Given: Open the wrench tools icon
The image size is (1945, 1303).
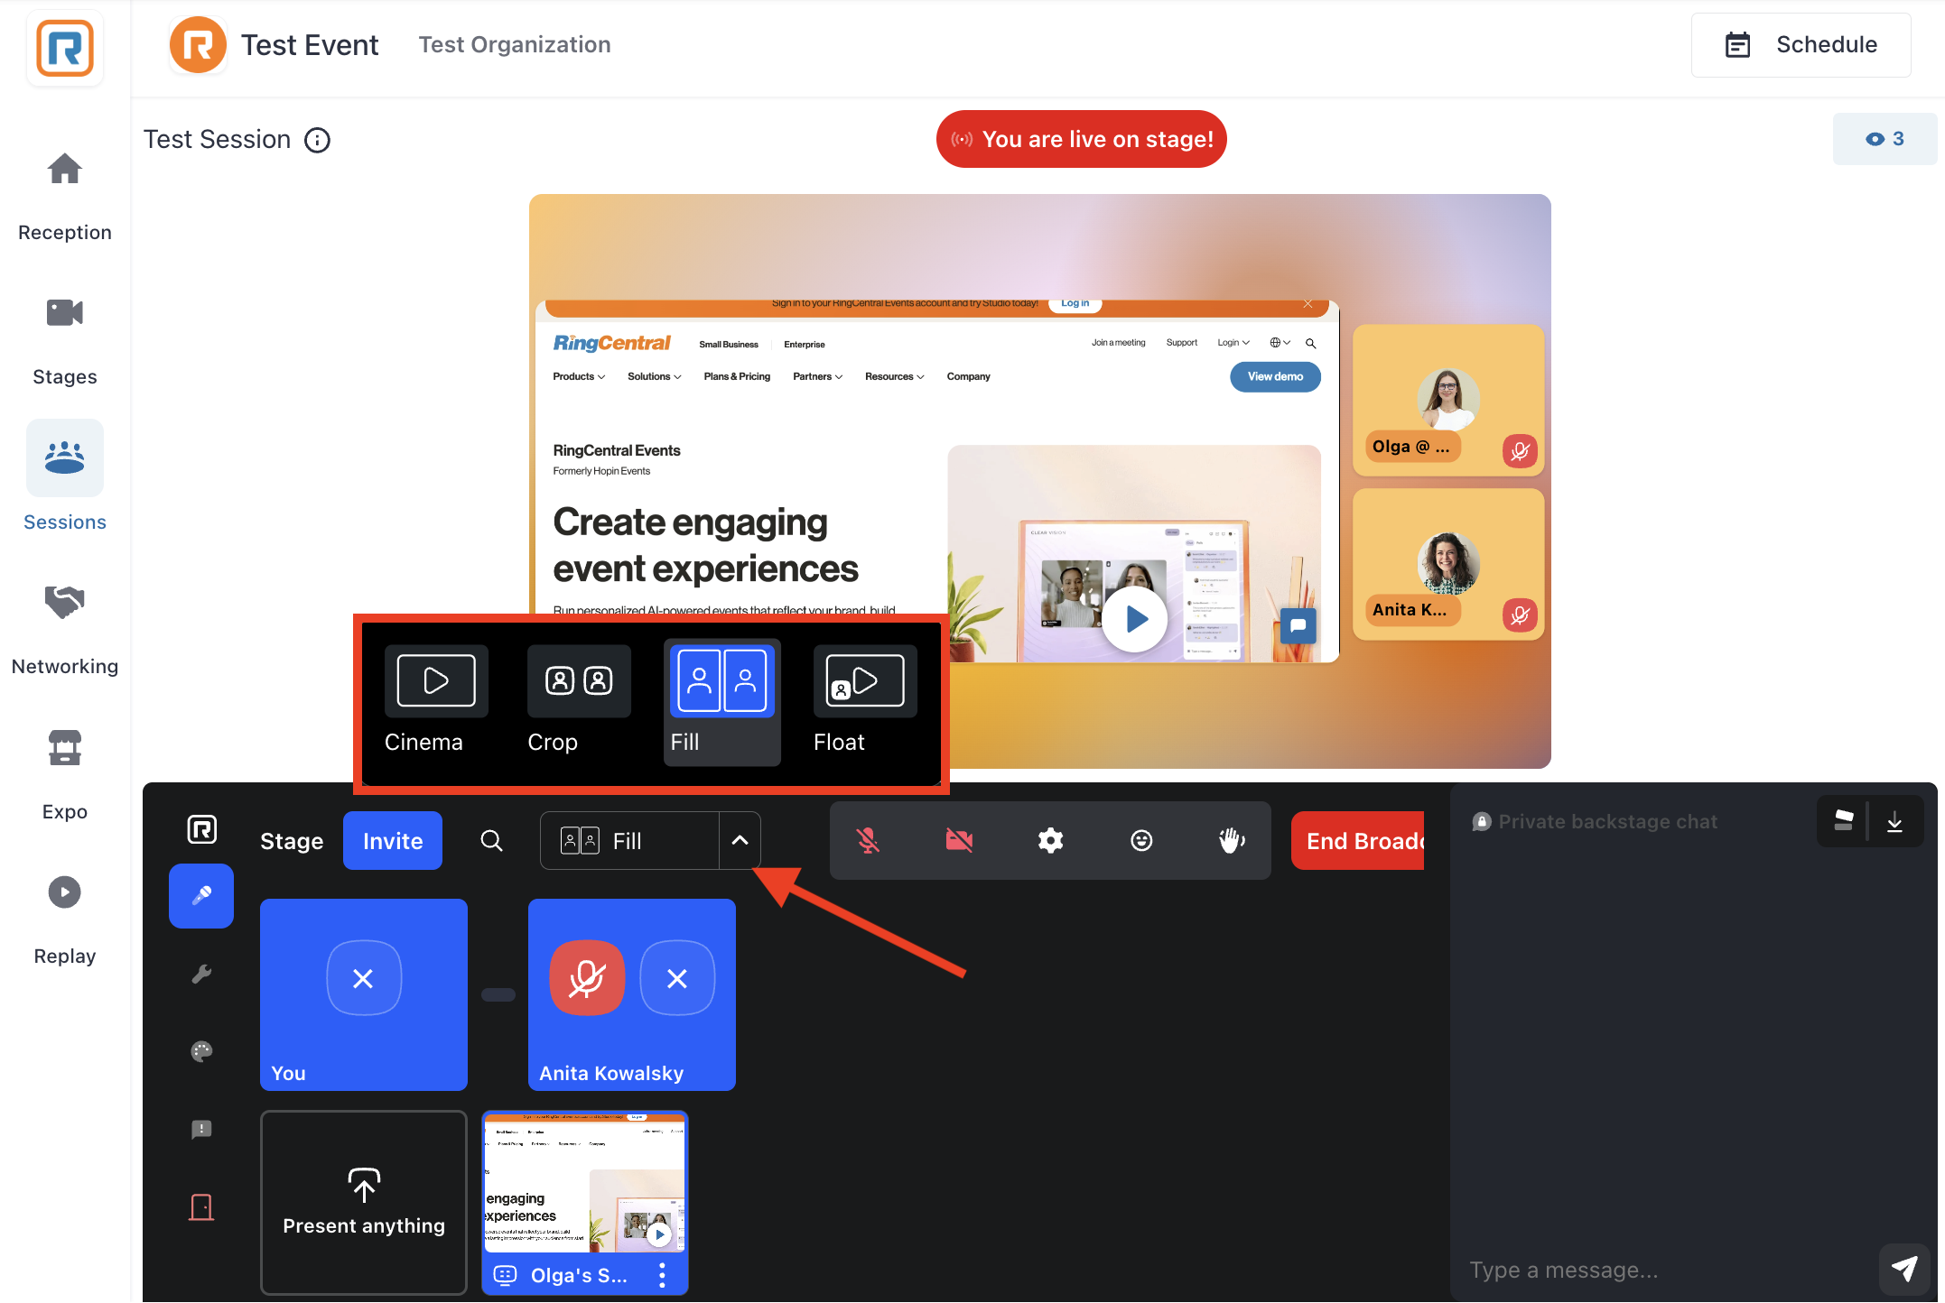Looking at the screenshot, I should click(201, 974).
